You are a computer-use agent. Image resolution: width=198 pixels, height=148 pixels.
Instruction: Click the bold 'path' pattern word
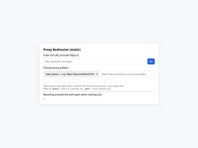pyautogui.click(x=87, y=89)
